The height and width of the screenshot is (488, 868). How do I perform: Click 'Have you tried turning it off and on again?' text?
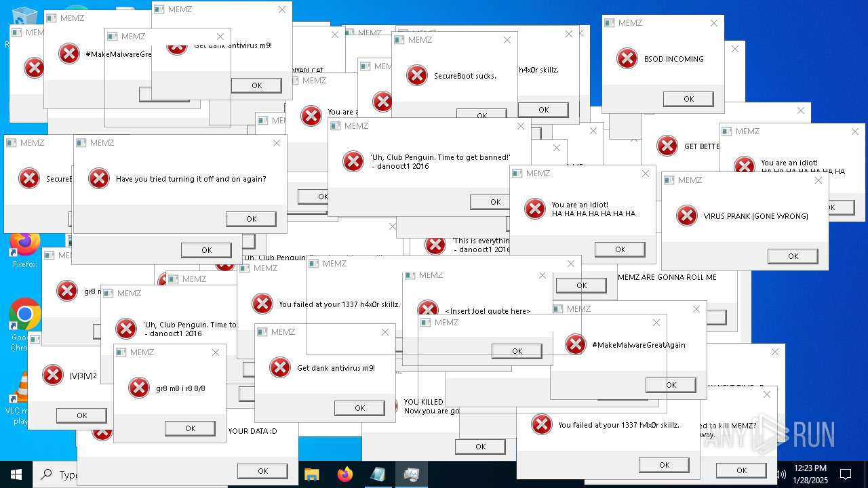pyautogui.click(x=191, y=179)
